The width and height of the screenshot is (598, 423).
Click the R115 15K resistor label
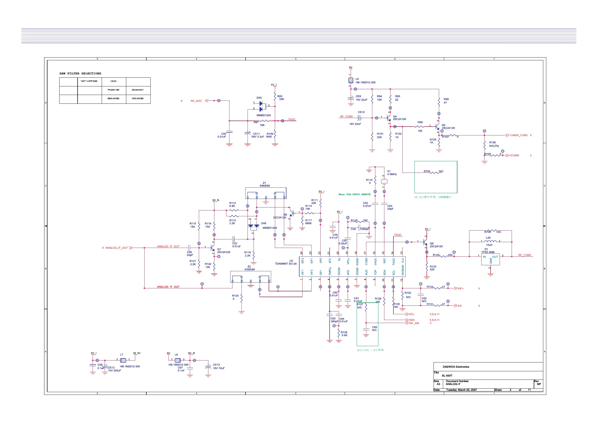[193, 225]
